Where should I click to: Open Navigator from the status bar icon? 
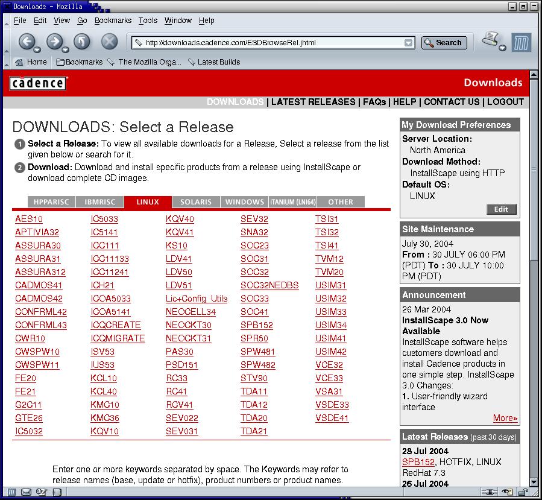click(11, 492)
